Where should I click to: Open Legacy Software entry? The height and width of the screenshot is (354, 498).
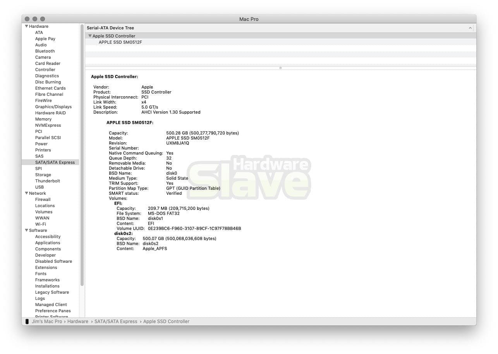[x=52, y=292]
